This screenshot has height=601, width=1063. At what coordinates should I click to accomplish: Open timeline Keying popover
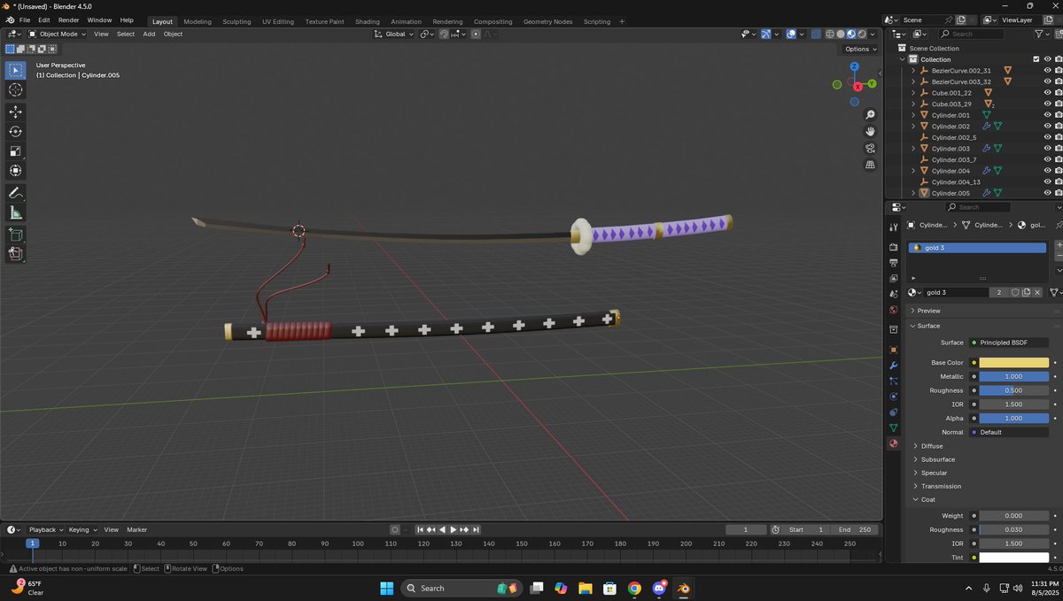point(82,529)
